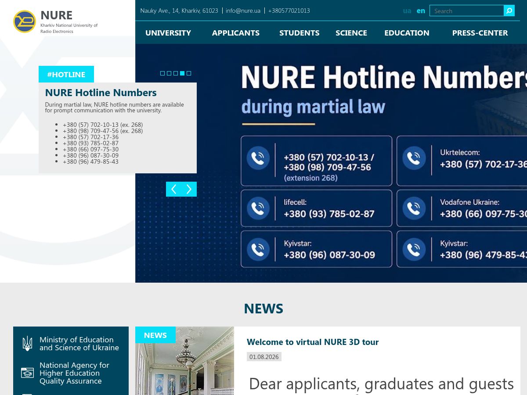Click phone icon beside lifecell number
The image size is (527, 395).
(x=258, y=208)
